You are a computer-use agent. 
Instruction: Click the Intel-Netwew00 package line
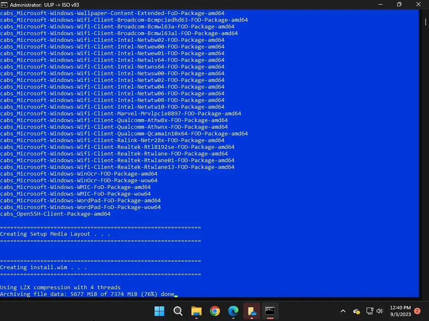112,47
